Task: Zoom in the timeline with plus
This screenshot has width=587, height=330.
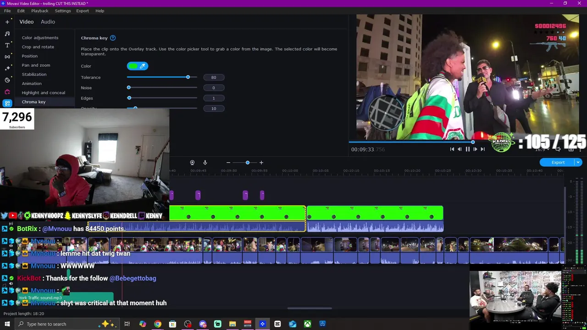Action: [x=261, y=163]
